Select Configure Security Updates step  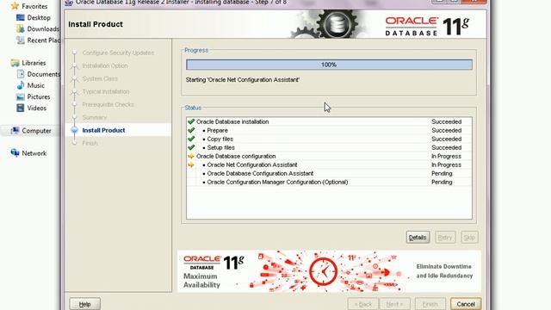coord(118,53)
